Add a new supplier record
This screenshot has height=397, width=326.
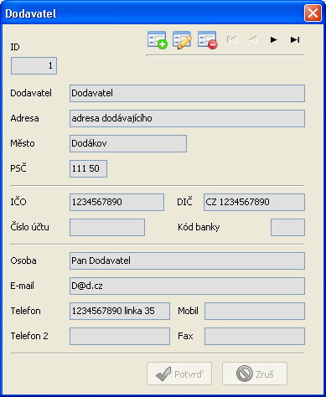pyautogui.click(x=158, y=40)
